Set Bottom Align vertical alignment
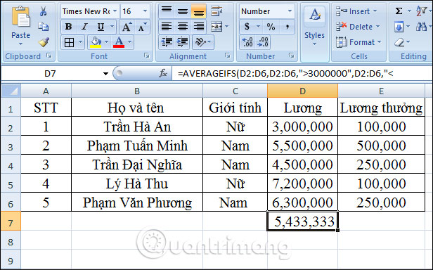 pyautogui.click(x=198, y=11)
